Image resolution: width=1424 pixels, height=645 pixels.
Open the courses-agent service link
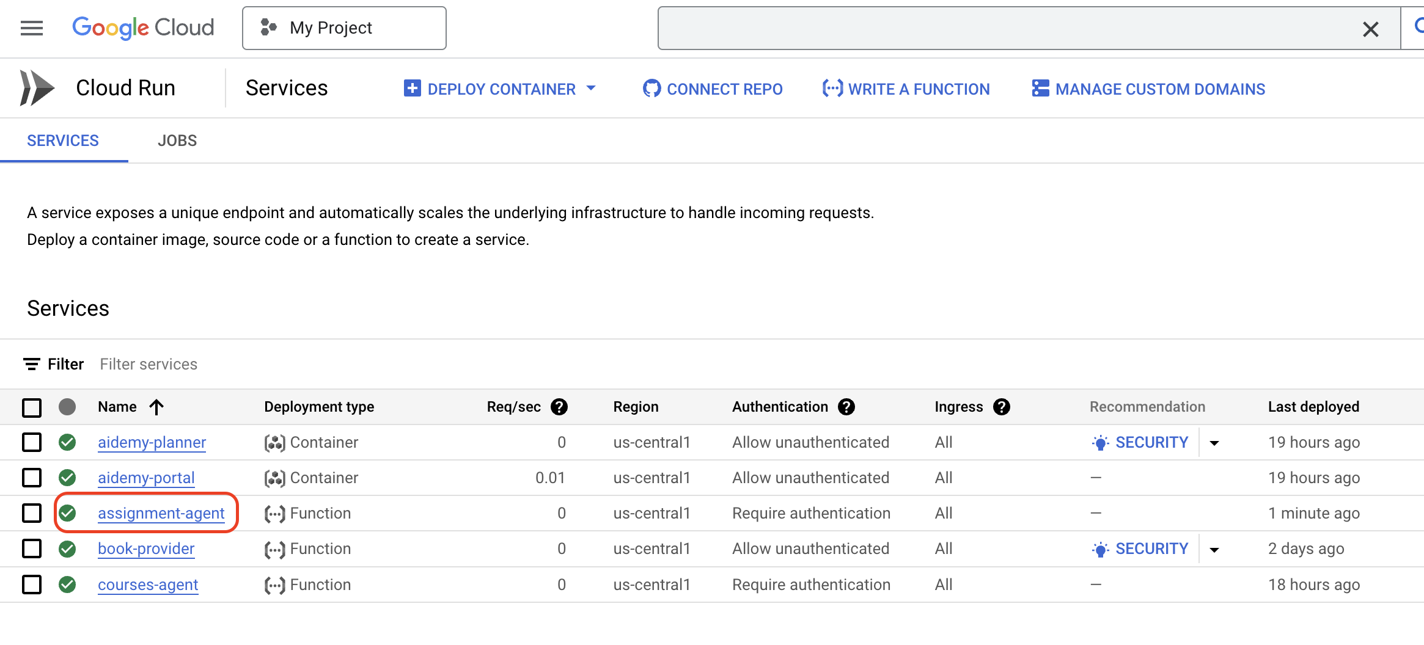[148, 585]
